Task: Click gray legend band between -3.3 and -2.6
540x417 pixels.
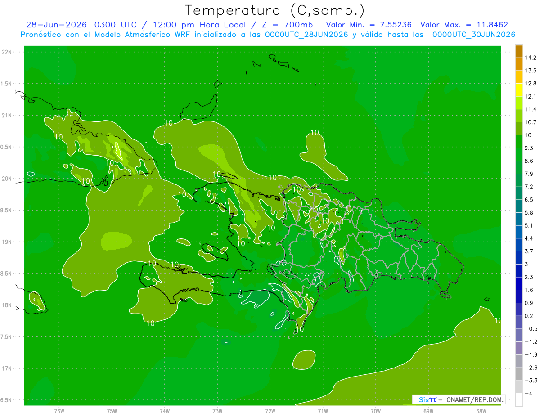Action: pyautogui.click(x=519, y=374)
